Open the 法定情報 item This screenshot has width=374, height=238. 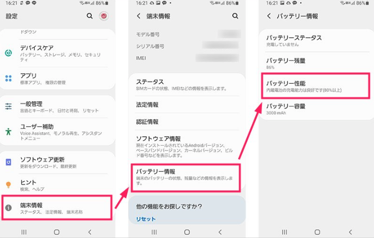click(187, 105)
